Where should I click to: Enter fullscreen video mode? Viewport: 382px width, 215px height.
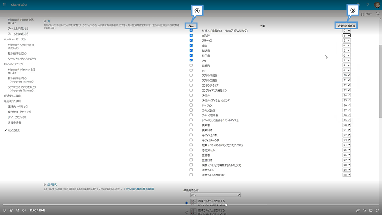(377, 210)
